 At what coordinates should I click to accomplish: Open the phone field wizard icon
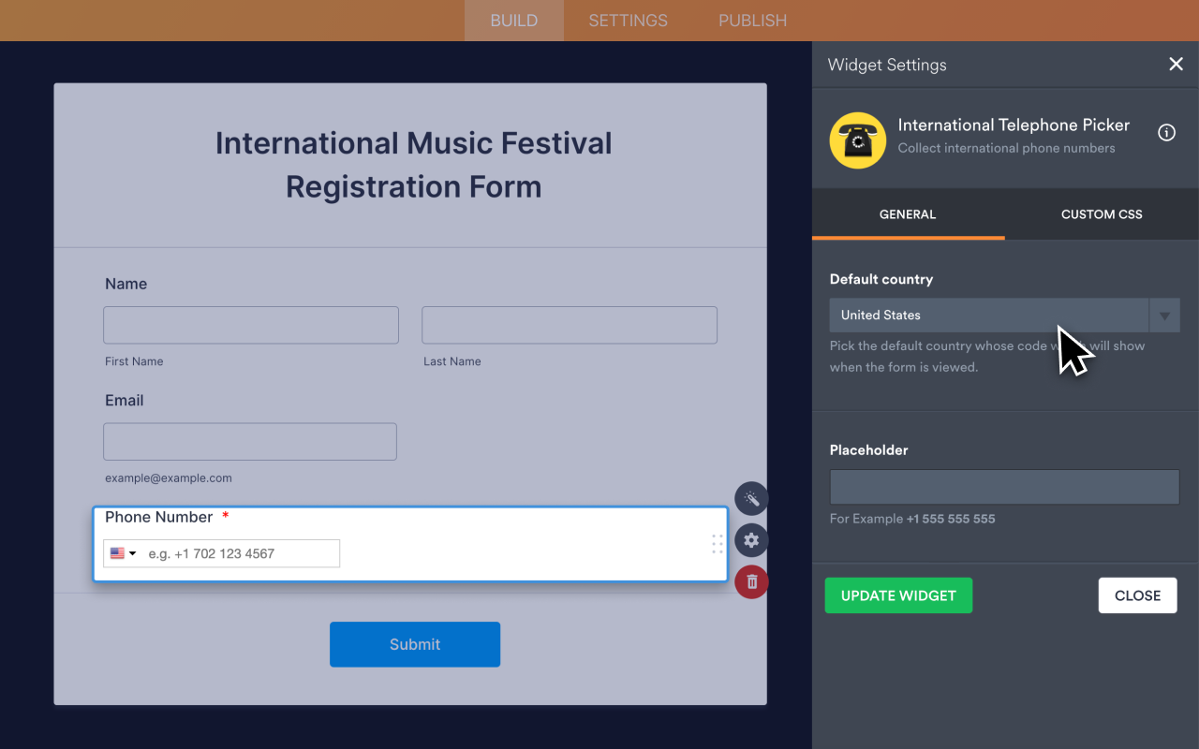[x=751, y=498]
